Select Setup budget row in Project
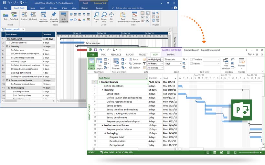The image size is (265, 165). pos(114,106)
